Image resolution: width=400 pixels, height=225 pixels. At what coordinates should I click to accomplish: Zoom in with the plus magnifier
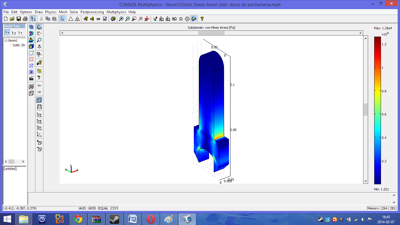coord(121,19)
